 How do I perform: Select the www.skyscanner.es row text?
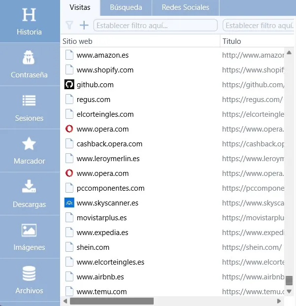click(107, 203)
